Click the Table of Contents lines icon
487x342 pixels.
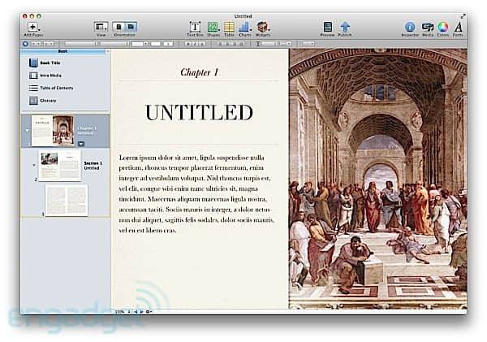click(x=33, y=89)
